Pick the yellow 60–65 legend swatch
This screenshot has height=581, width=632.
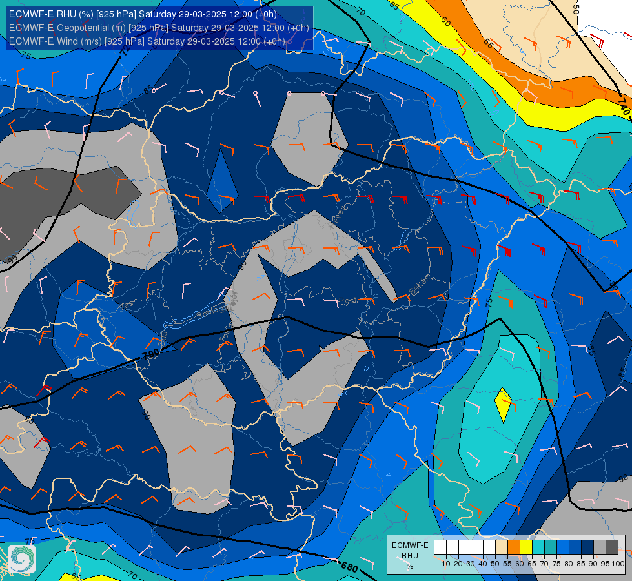click(x=526, y=547)
